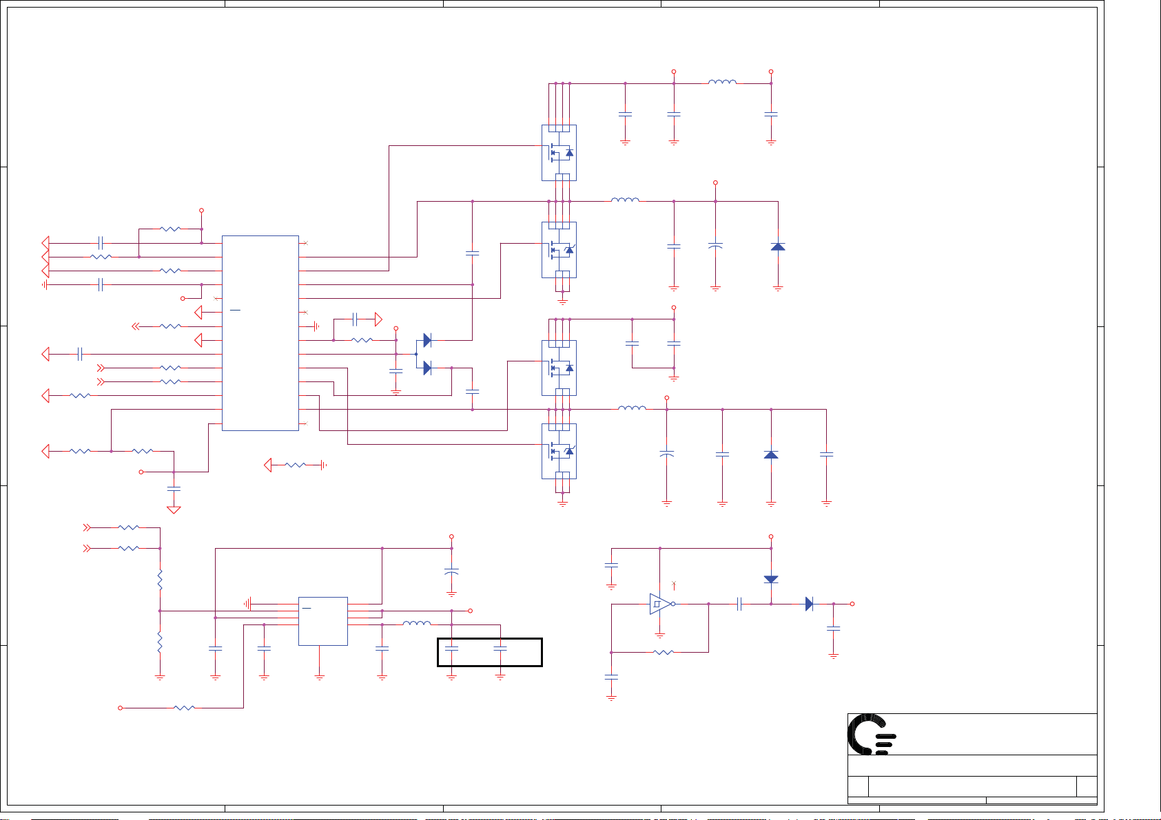This screenshot has height=820, width=1161.
Task: Select the feedback resistor below the Schmitt inverter
Action: point(663,651)
